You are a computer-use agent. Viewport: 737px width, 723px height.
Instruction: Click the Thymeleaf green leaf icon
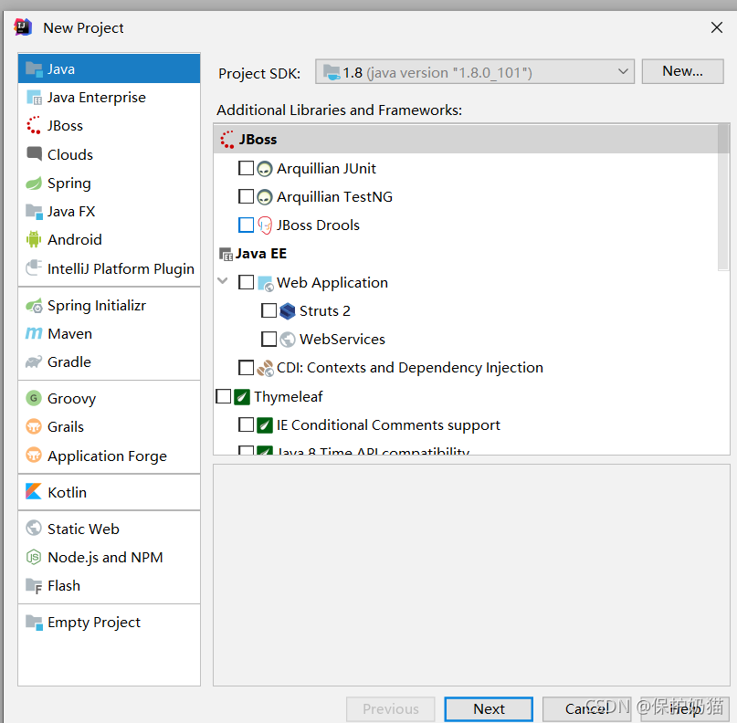242,397
